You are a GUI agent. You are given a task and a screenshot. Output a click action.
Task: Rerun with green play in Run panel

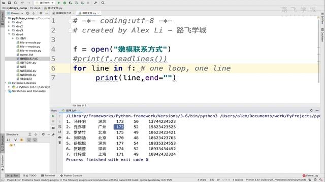[x=53, y=116]
